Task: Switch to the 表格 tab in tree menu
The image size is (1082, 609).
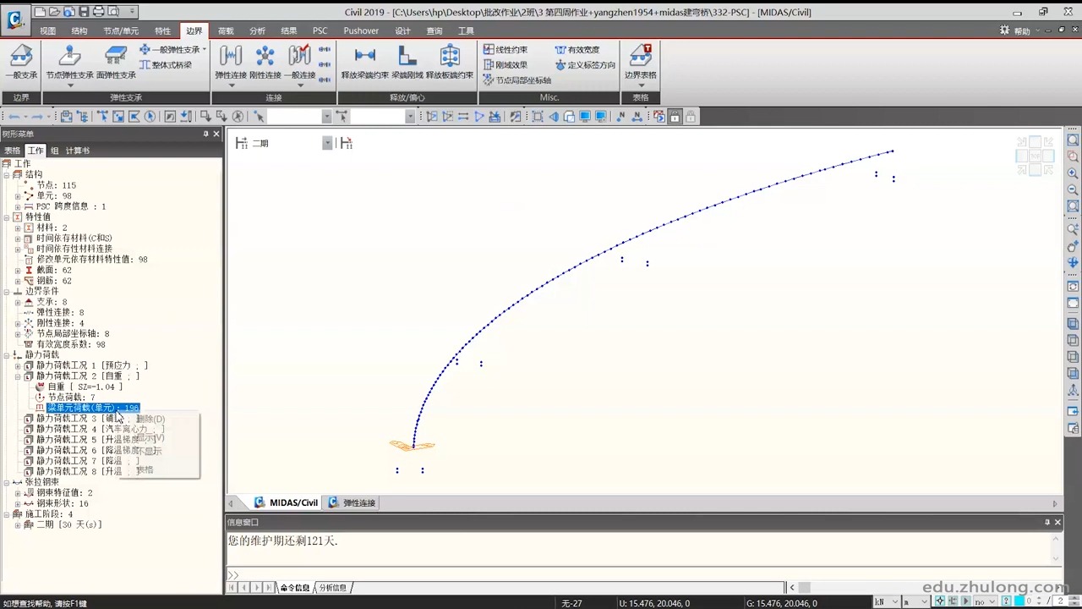Action: click(12, 151)
